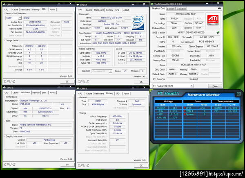
Task: Click the F2-6400CL5-2GBPQ part number field
Action: click(36, 32)
